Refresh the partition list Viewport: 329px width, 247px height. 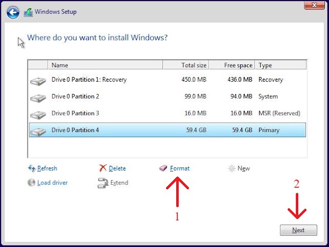click(x=47, y=168)
